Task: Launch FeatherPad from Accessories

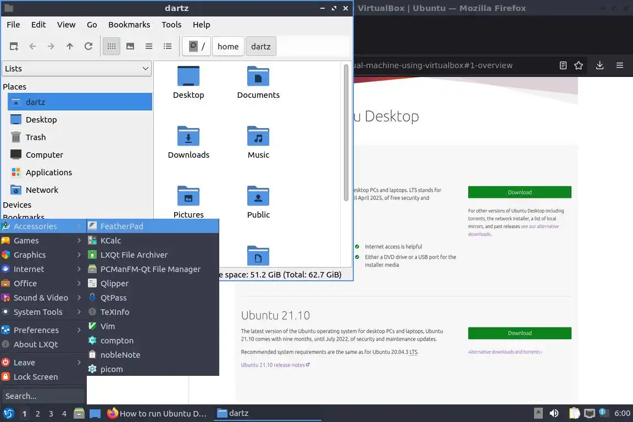Action: [153, 226]
